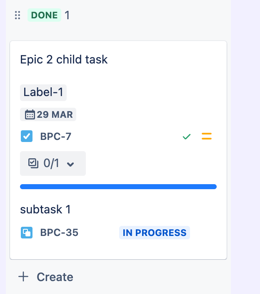Click the Create issue button
Viewport: 260px width, 294px height.
[x=46, y=277]
